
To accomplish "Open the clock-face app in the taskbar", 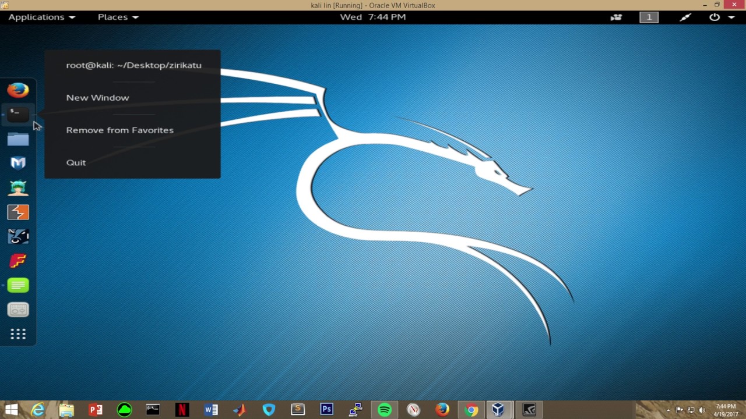I will tap(413, 410).
